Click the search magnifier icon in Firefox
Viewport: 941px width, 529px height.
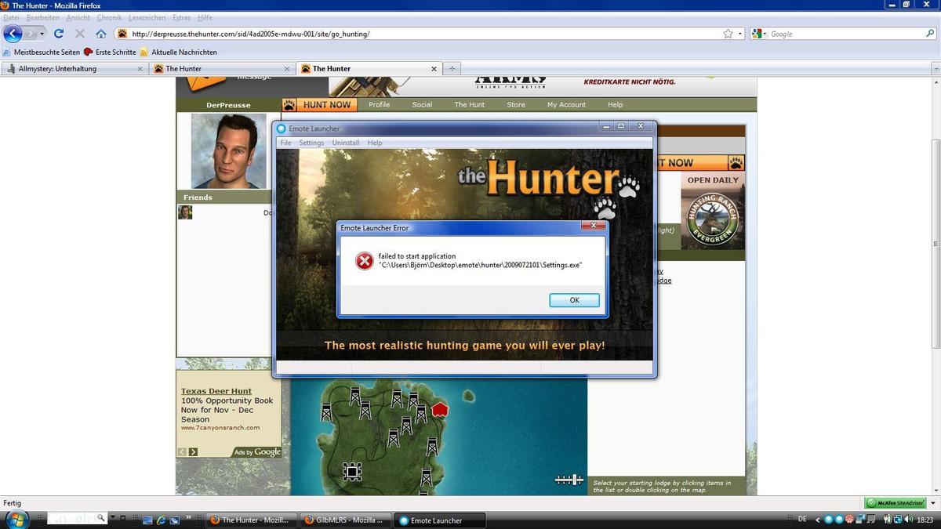[x=930, y=34]
